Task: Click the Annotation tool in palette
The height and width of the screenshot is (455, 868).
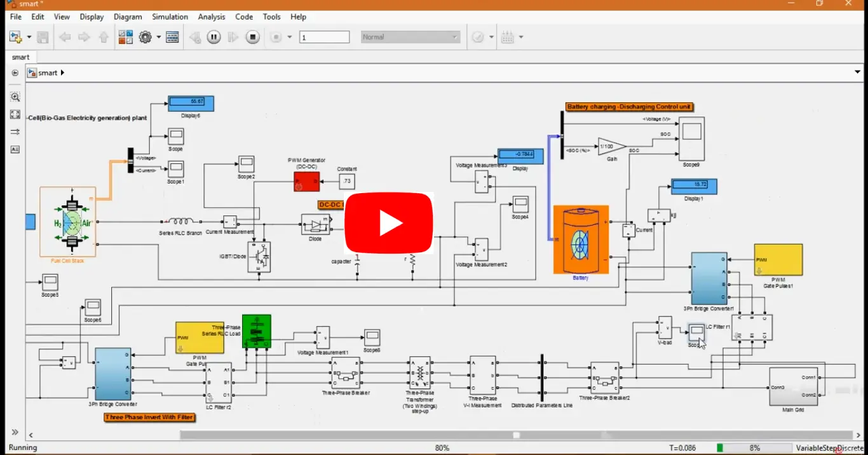Action: pyautogui.click(x=15, y=149)
